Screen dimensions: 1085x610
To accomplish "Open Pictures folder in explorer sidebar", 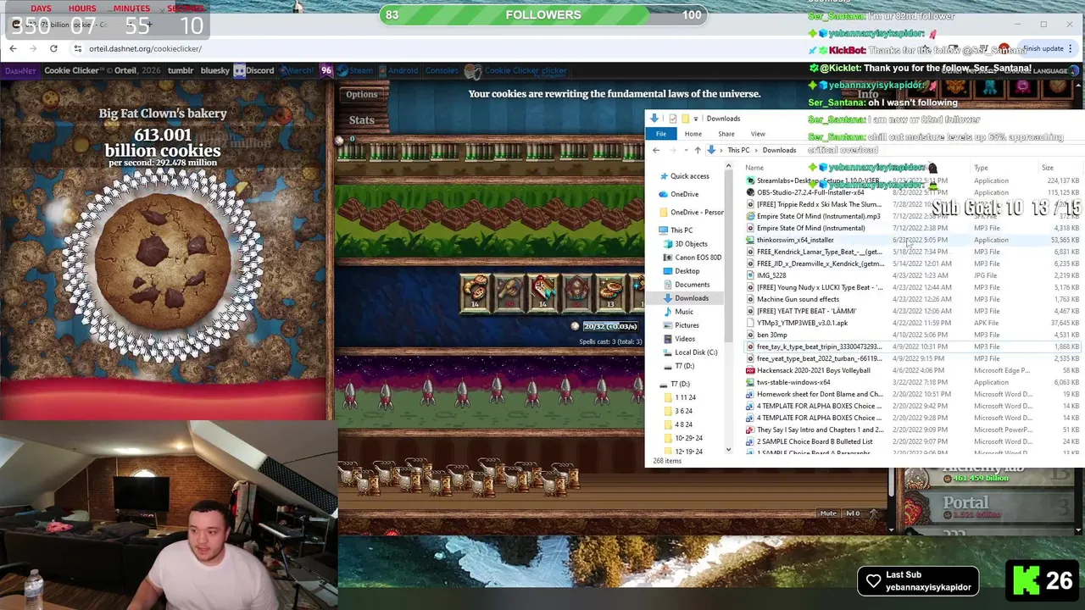I will [x=687, y=325].
